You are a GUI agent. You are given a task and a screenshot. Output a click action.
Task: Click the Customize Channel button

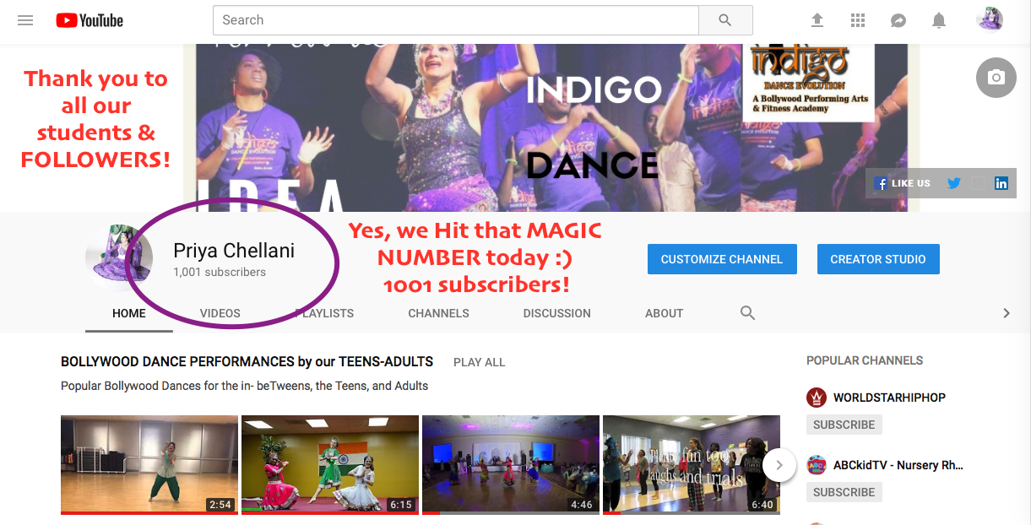tap(722, 259)
